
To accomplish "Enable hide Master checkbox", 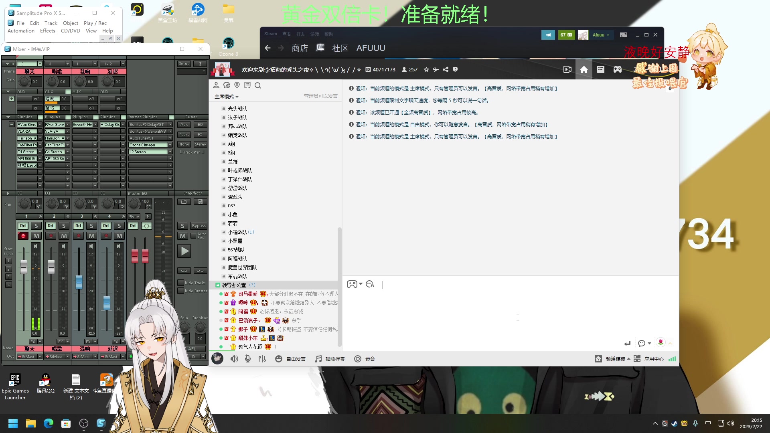I will coord(181,291).
